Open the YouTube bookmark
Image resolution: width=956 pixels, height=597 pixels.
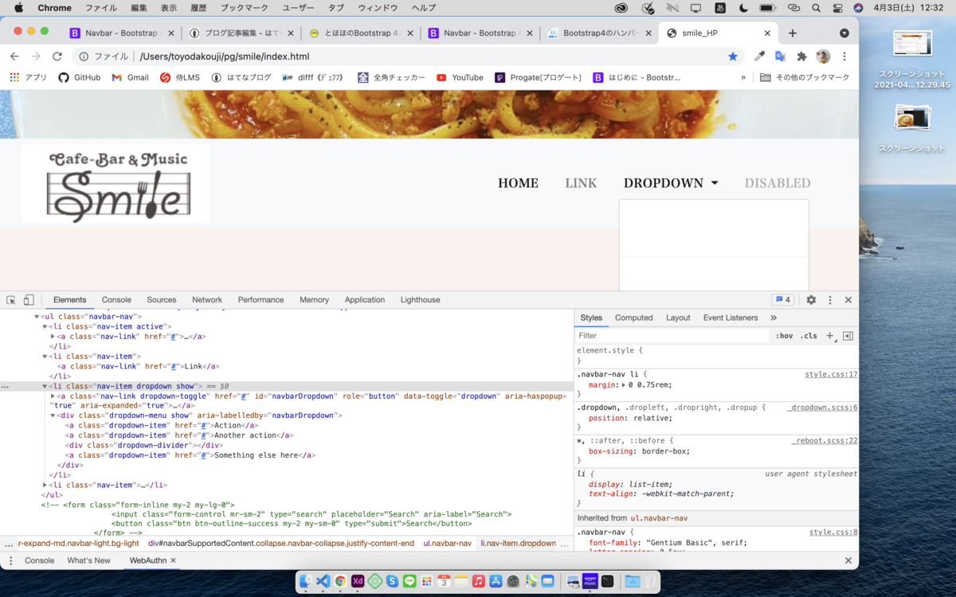tap(460, 77)
